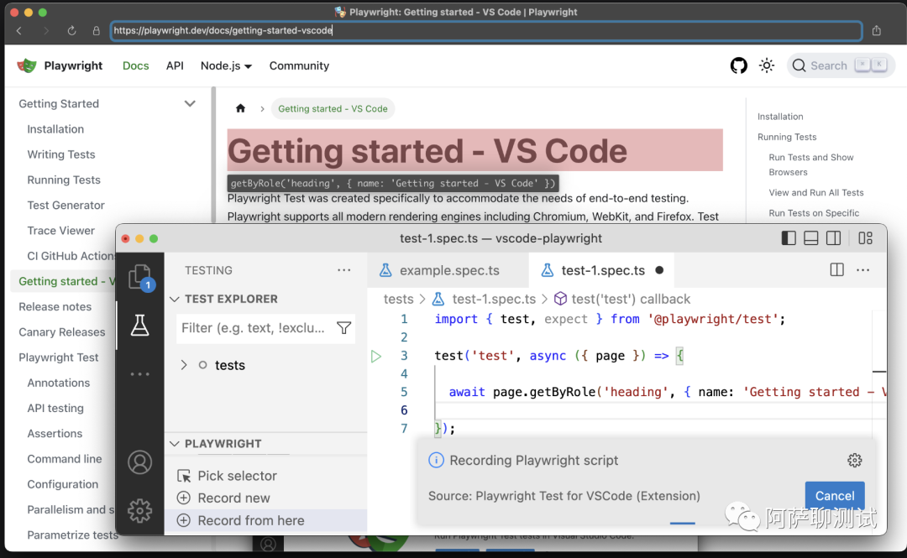Image resolution: width=907 pixels, height=558 pixels.
Task: Open Release notes in docs sidebar
Action: [55, 306]
